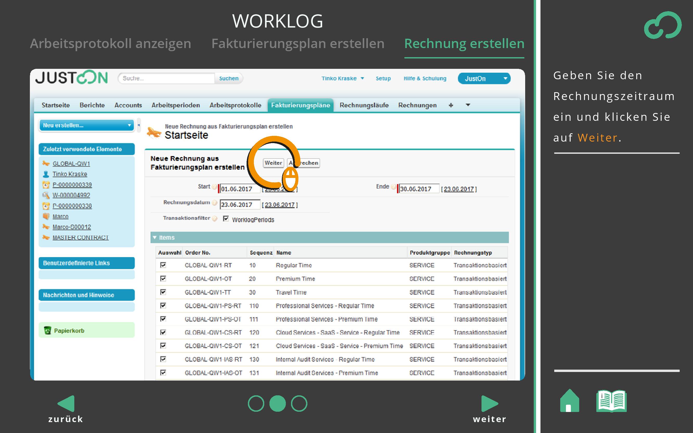Collapse the Items section
The image size is (693, 433).
point(155,237)
